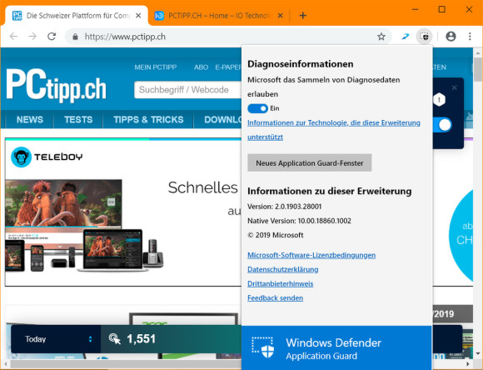The width and height of the screenshot is (483, 370).
Task: Reload the page with the refresh icon
Action: tap(52, 37)
